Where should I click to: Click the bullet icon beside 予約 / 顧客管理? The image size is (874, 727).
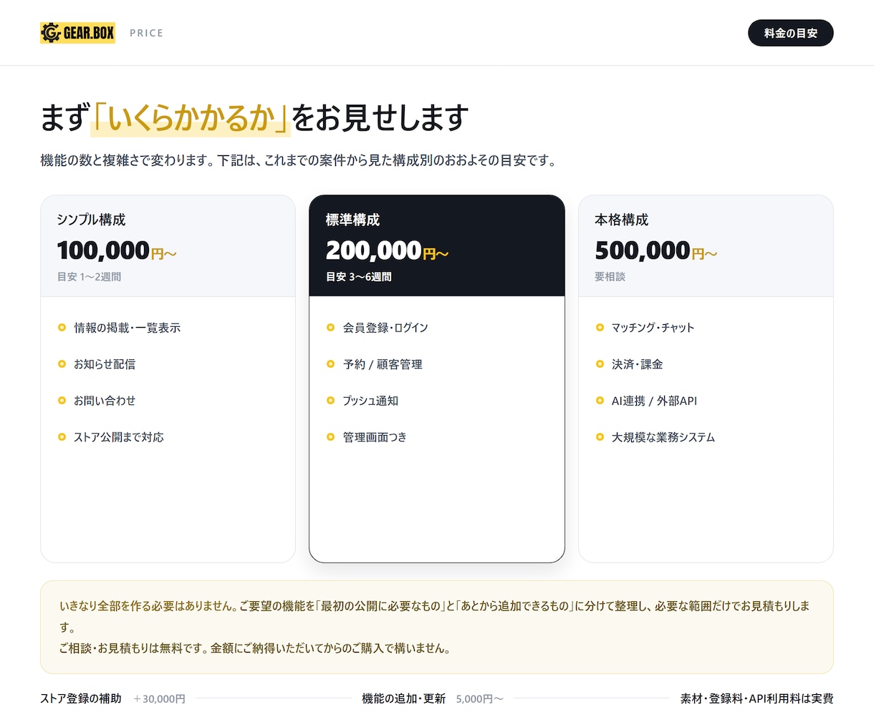click(x=330, y=364)
